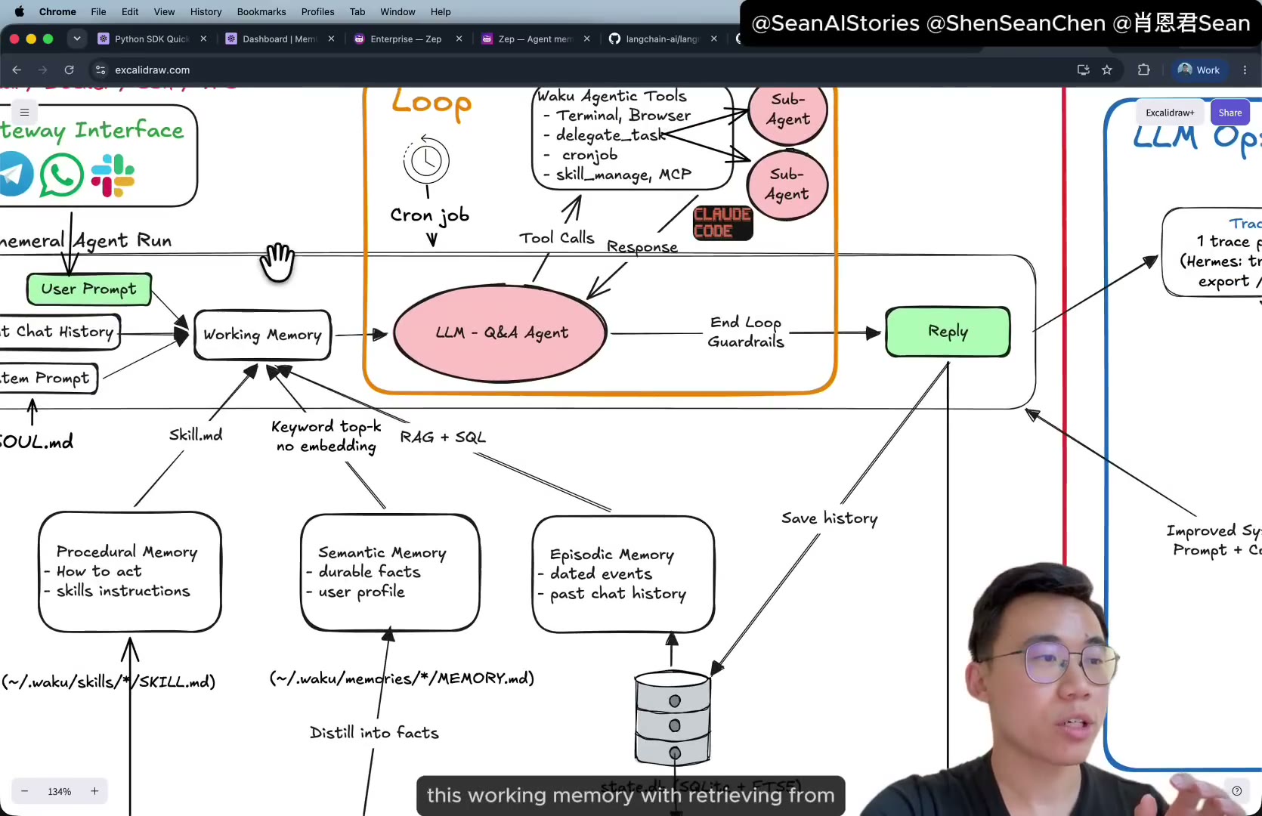Open the Profiles menu
The image size is (1262, 816).
coord(317,11)
